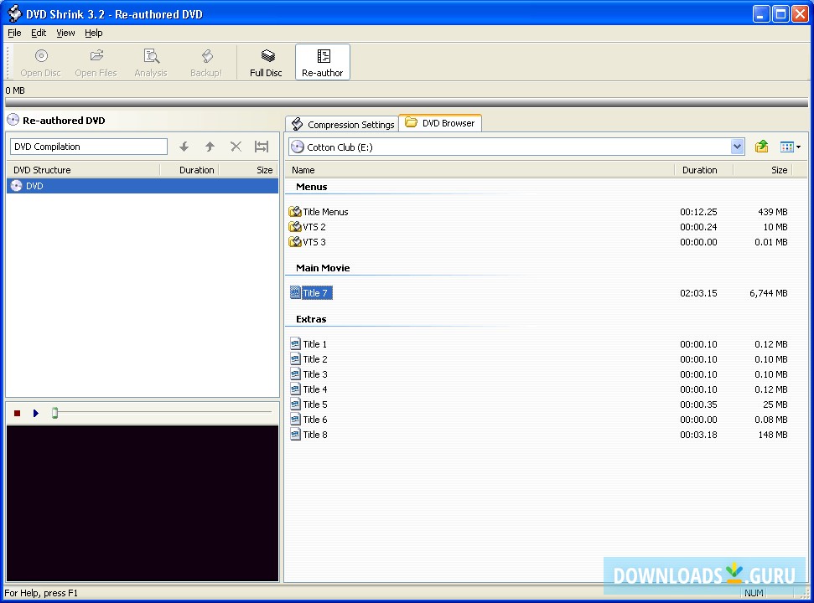Select Title 8 in Extras
814x603 pixels.
click(308, 434)
